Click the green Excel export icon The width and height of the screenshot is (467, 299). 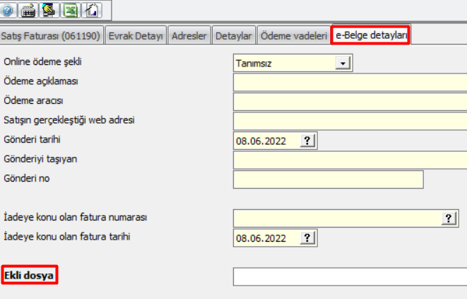click(71, 10)
